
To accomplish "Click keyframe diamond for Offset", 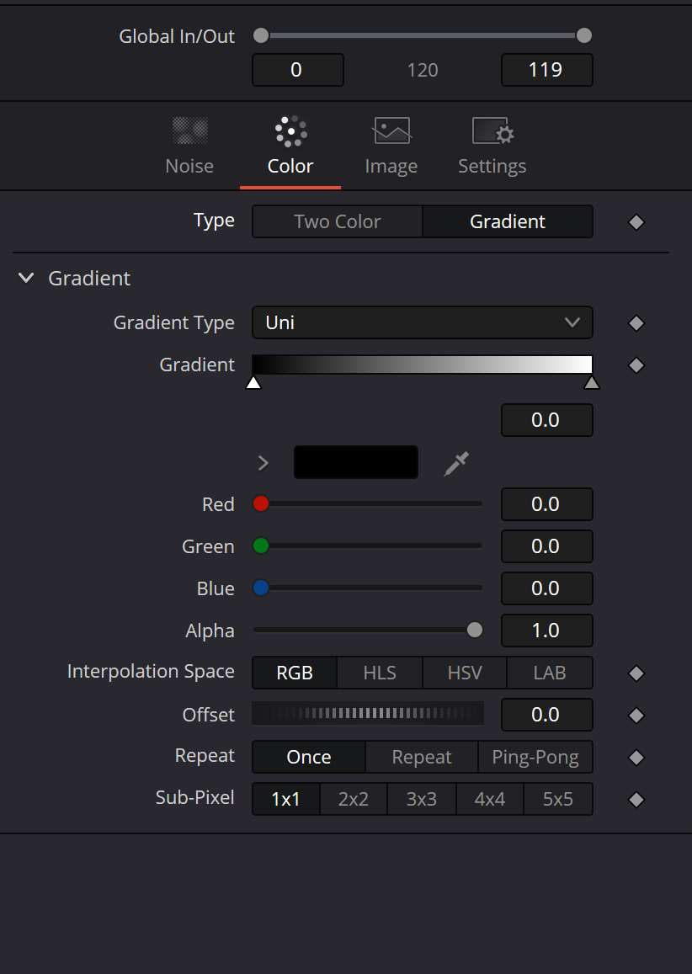I will (x=636, y=716).
